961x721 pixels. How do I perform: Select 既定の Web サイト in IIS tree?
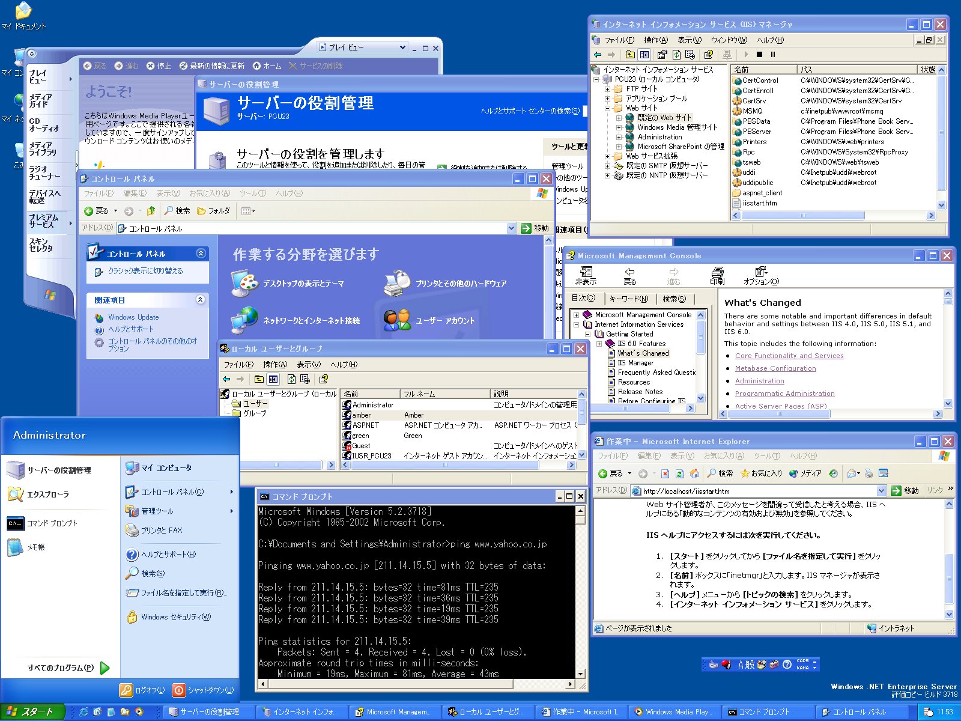point(664,118)
